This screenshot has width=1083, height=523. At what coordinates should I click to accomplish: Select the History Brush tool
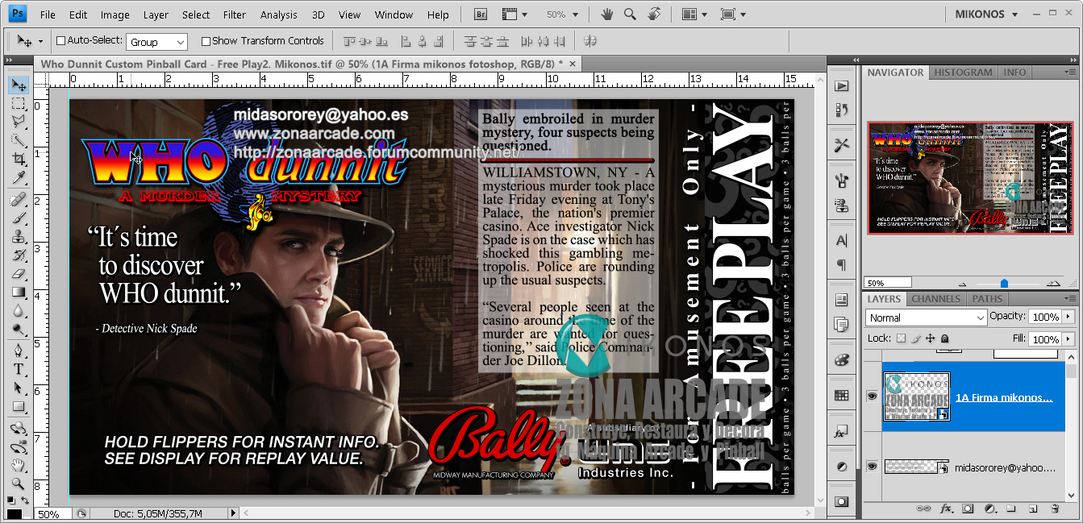point(18,255)
